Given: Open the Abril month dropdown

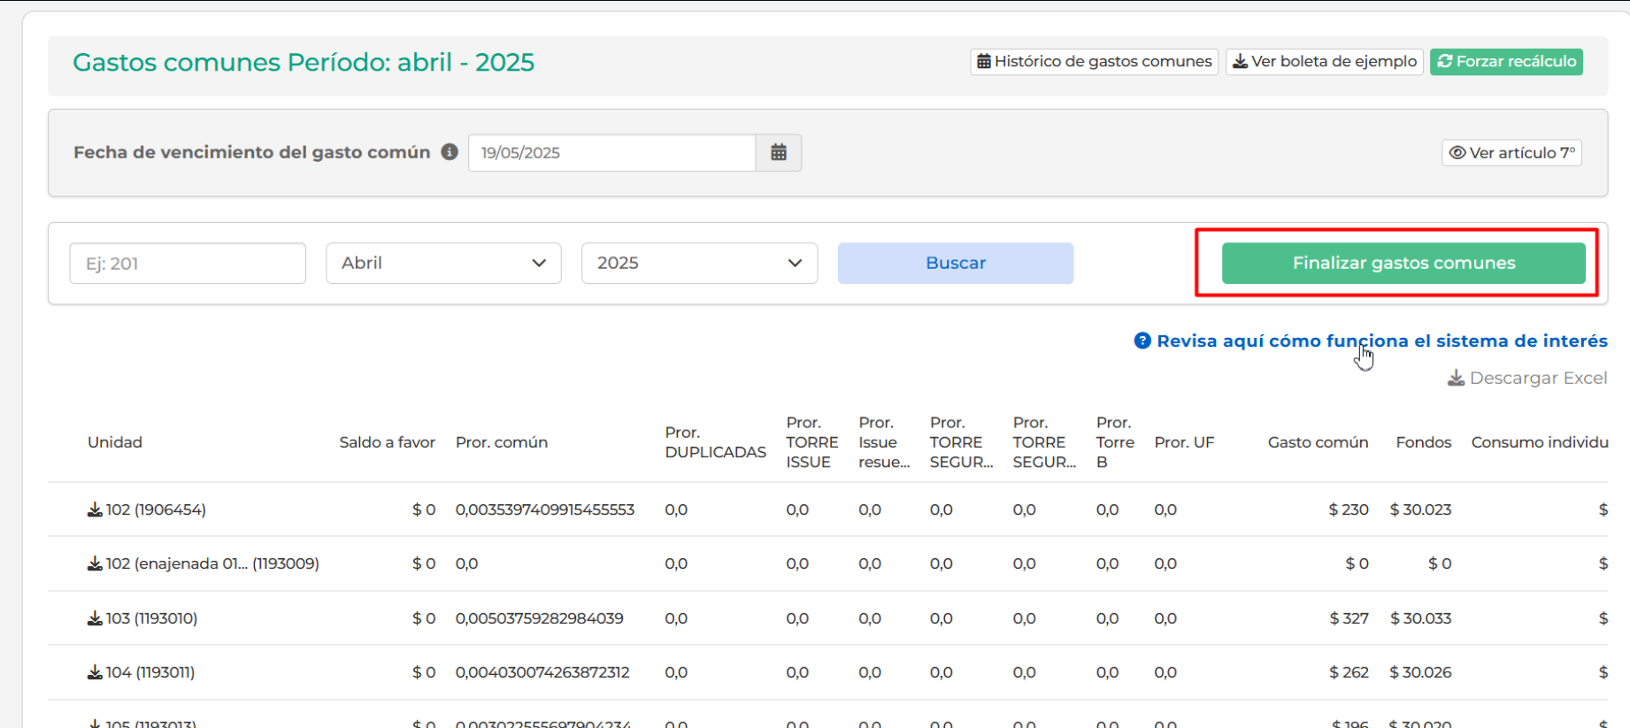Looking at the screenshot, I should [x=443, y=264].
